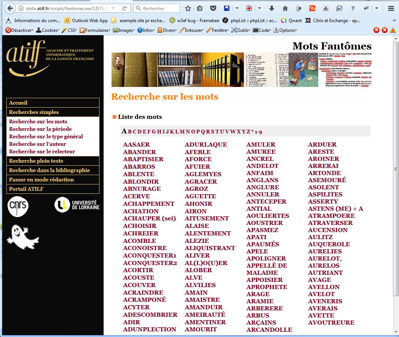Click the browser back arrow button
Image resolution: width=399 pixels, height=337 pixels.
[x=10, y=8]
